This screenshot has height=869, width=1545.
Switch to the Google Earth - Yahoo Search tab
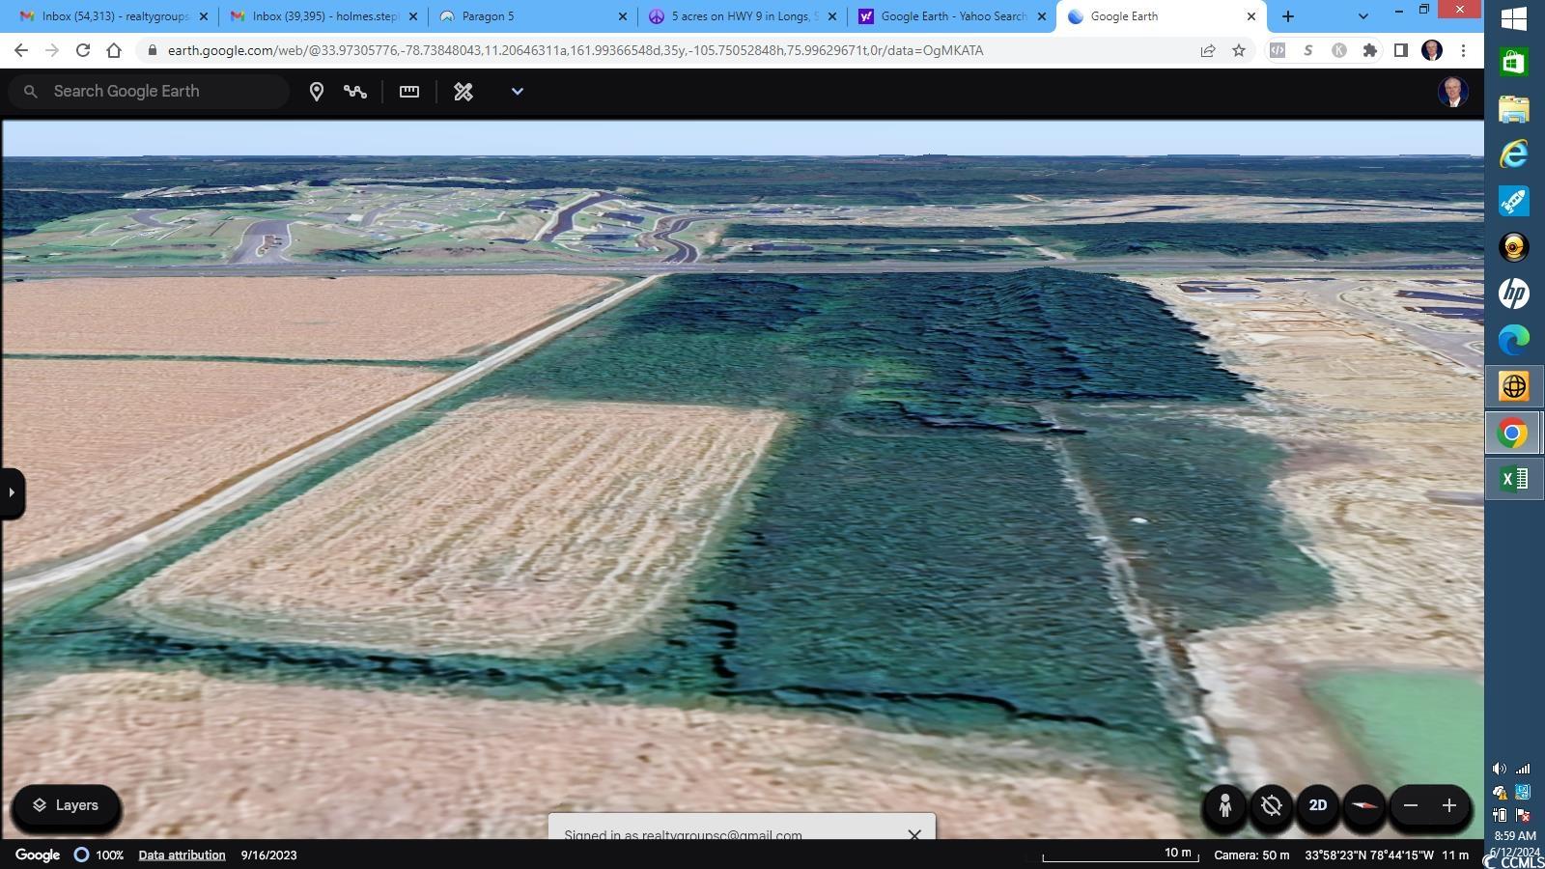pos(951,16)
